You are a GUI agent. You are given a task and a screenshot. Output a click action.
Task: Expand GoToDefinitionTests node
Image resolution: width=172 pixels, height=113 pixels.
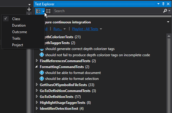pyautogui.click(x=37, y=96)
